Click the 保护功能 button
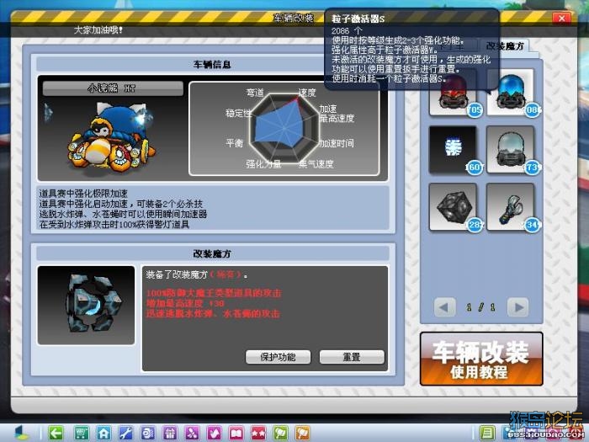The image size is (589, 442). pyautogui.click(x=278, y=357)
